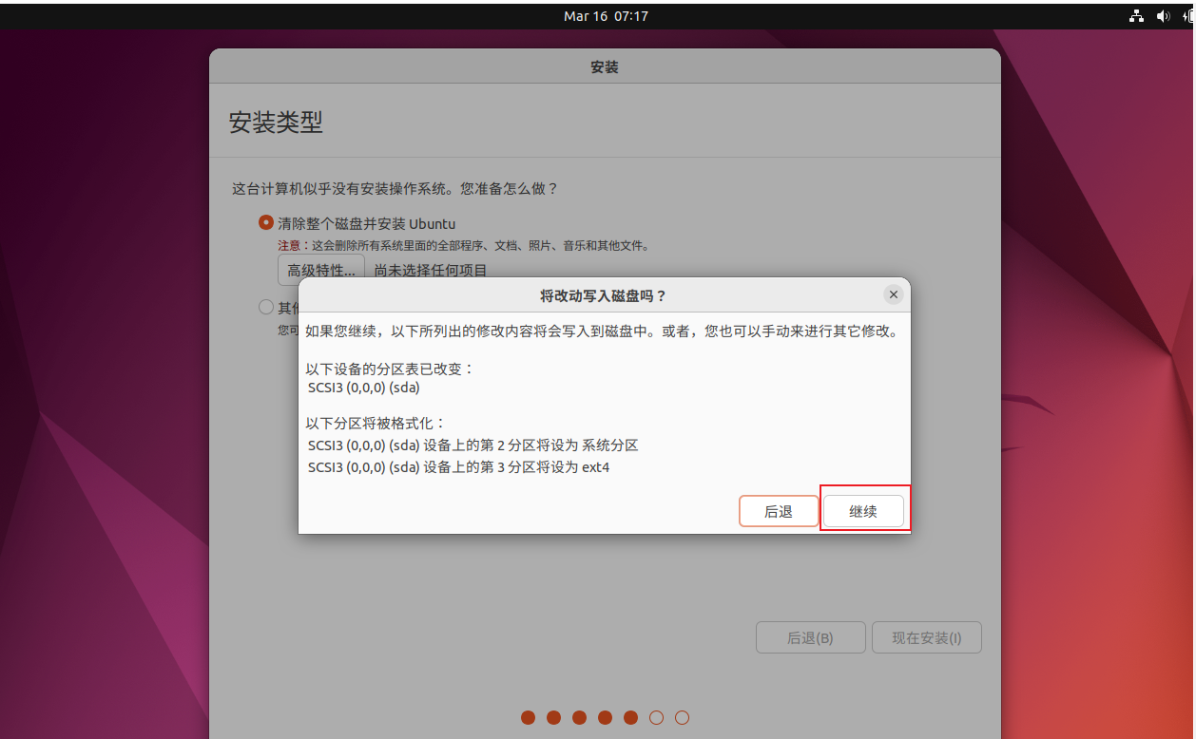
Task: Click the 以下分区将被格式化 label
Action: click(376, 423)
